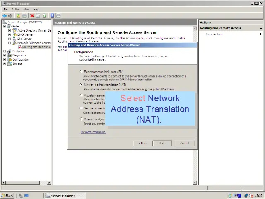The width and height of the screenshot is (265, 199).
Task: Click Server Manager taskbar button
Action: tap(65, 196)
